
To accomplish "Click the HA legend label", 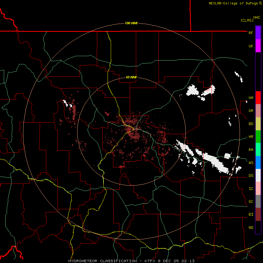I will coord(251,98).
